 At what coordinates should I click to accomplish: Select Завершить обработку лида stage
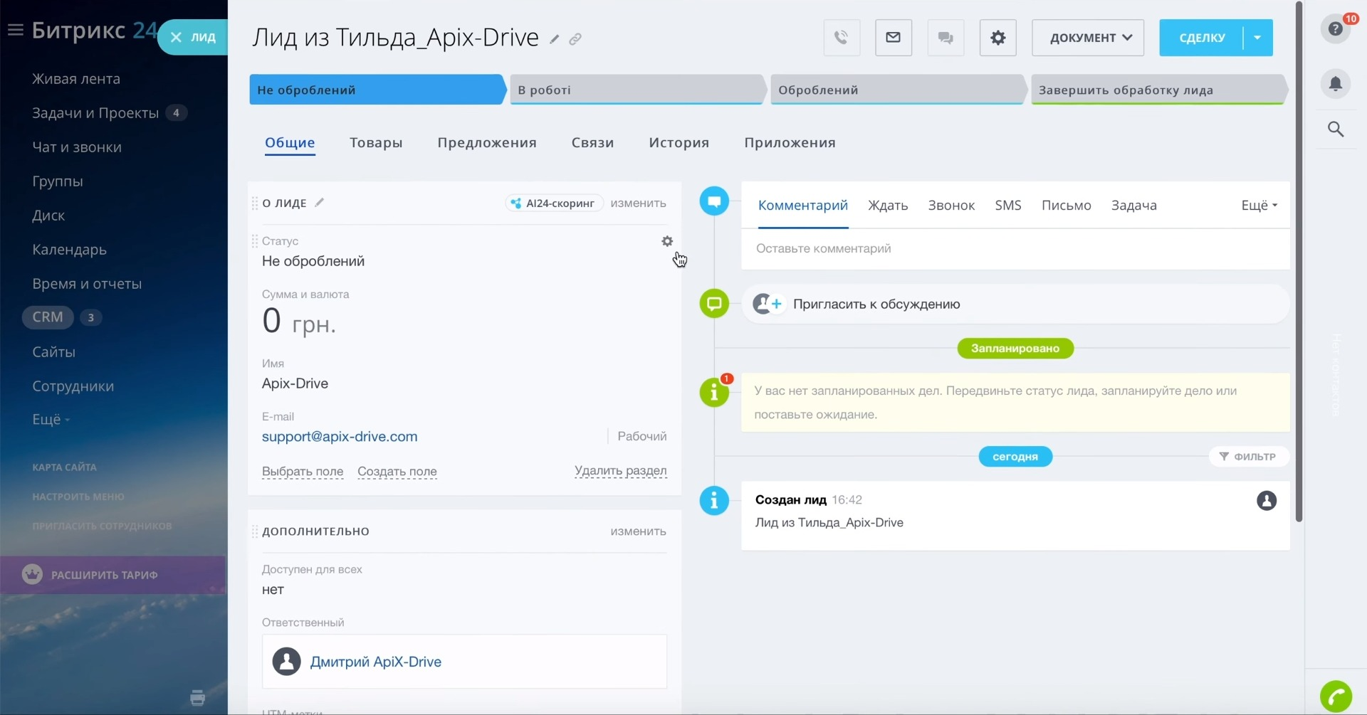(1159, 90)
